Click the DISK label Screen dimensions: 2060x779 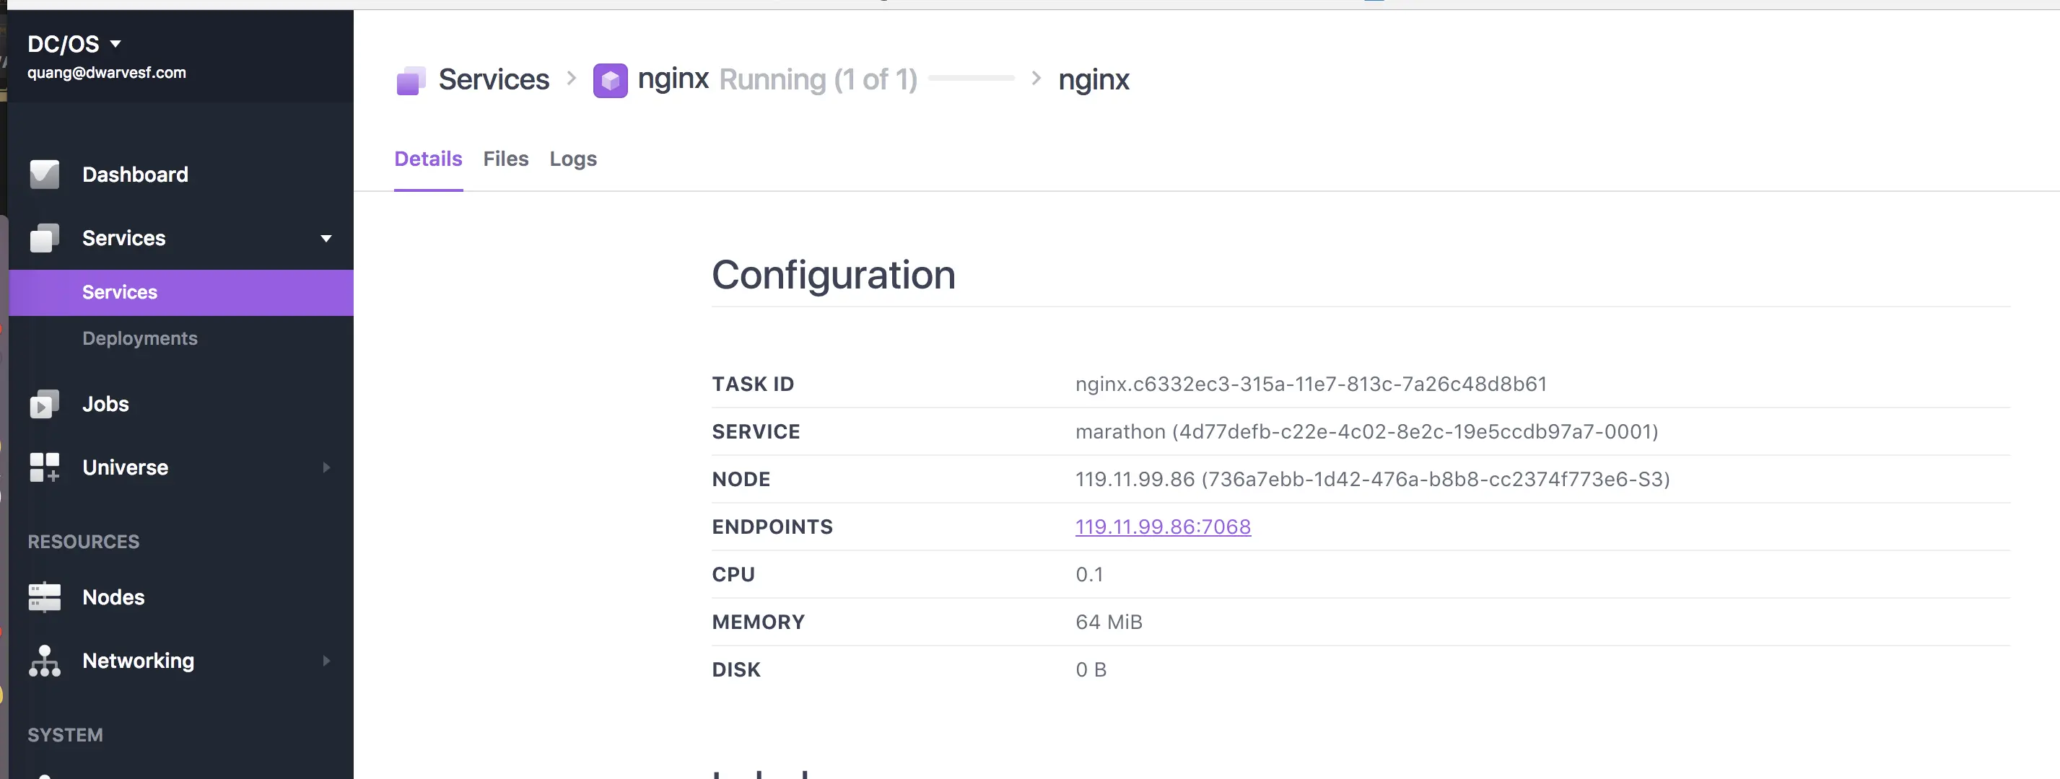[x=736, y=669]
